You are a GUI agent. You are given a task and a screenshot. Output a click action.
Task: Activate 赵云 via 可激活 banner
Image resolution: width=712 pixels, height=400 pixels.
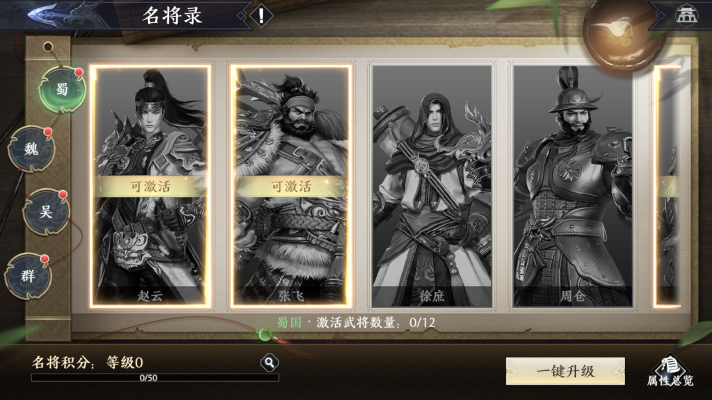[150, 186]
